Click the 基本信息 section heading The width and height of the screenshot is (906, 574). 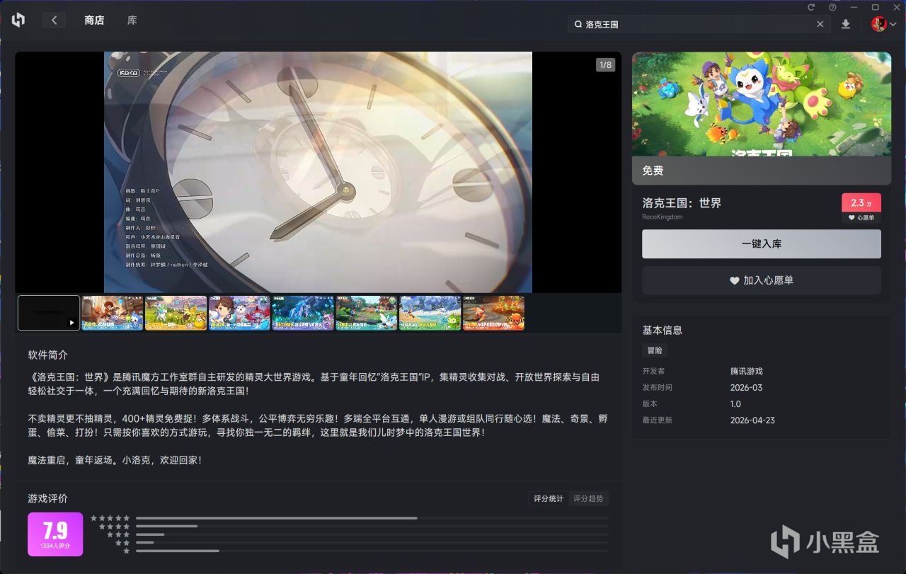pos(663,330)
